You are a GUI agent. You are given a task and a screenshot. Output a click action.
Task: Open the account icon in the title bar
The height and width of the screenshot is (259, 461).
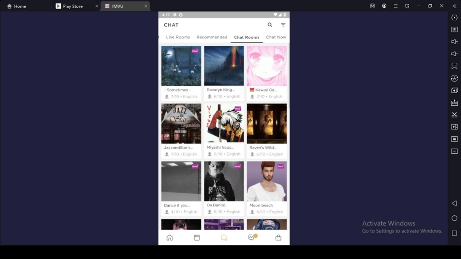(x=384, y=6)
